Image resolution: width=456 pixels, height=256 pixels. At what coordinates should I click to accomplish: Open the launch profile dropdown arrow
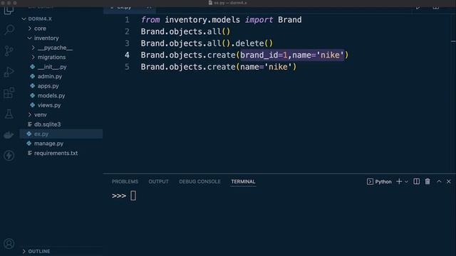coord(407,182)
